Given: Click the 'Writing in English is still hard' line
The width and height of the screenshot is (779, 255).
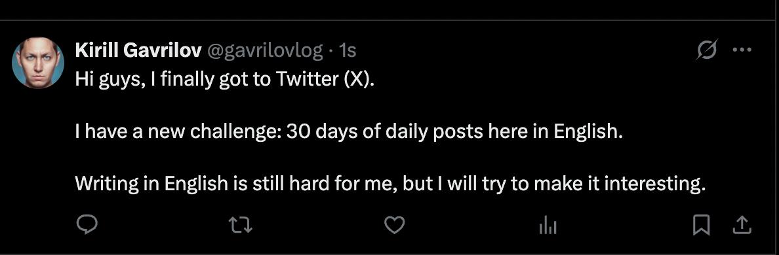Looking at the screenshot, I should [391, 185].
